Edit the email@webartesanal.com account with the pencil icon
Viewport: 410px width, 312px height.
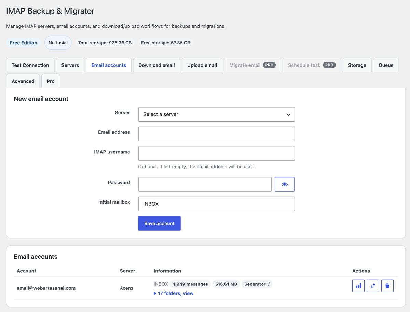coord(373,286)
